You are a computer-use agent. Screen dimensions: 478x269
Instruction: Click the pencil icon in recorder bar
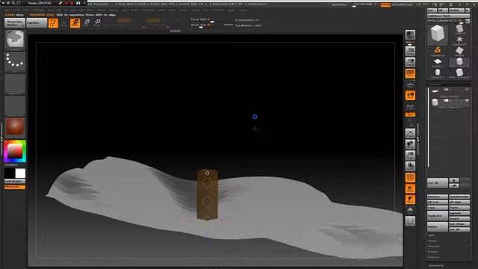(60, 3)
